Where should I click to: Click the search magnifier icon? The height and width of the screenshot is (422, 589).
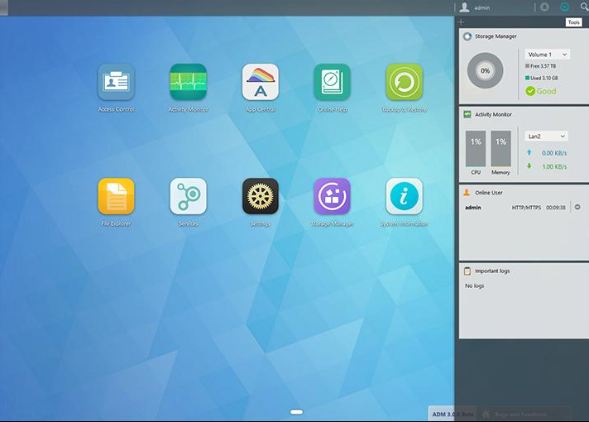[x=585, y=7]
